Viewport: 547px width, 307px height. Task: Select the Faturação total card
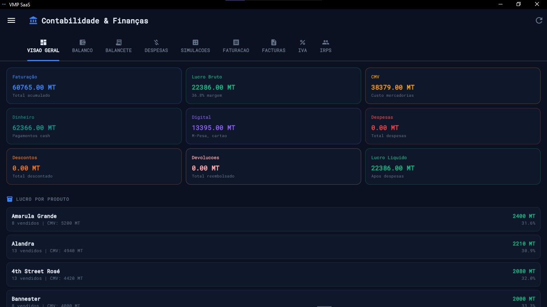pos(94,86)
